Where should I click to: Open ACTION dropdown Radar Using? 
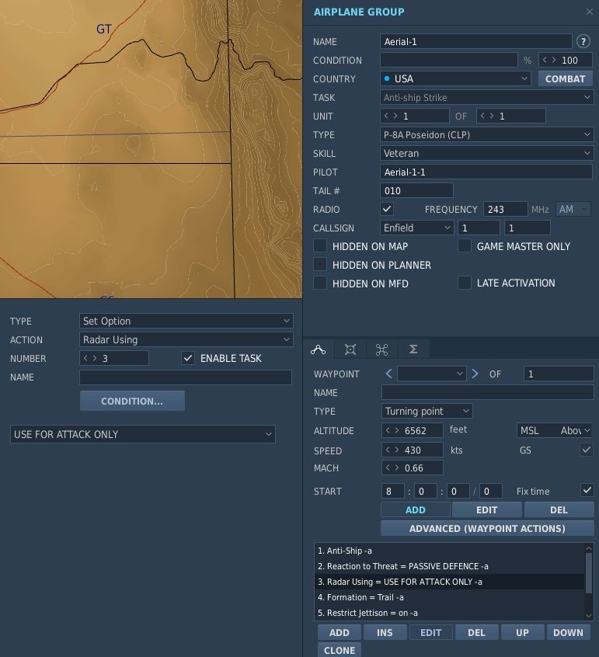186,339
